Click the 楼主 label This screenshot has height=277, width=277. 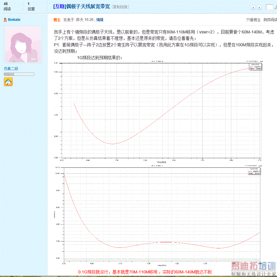(x=57, y=20)
